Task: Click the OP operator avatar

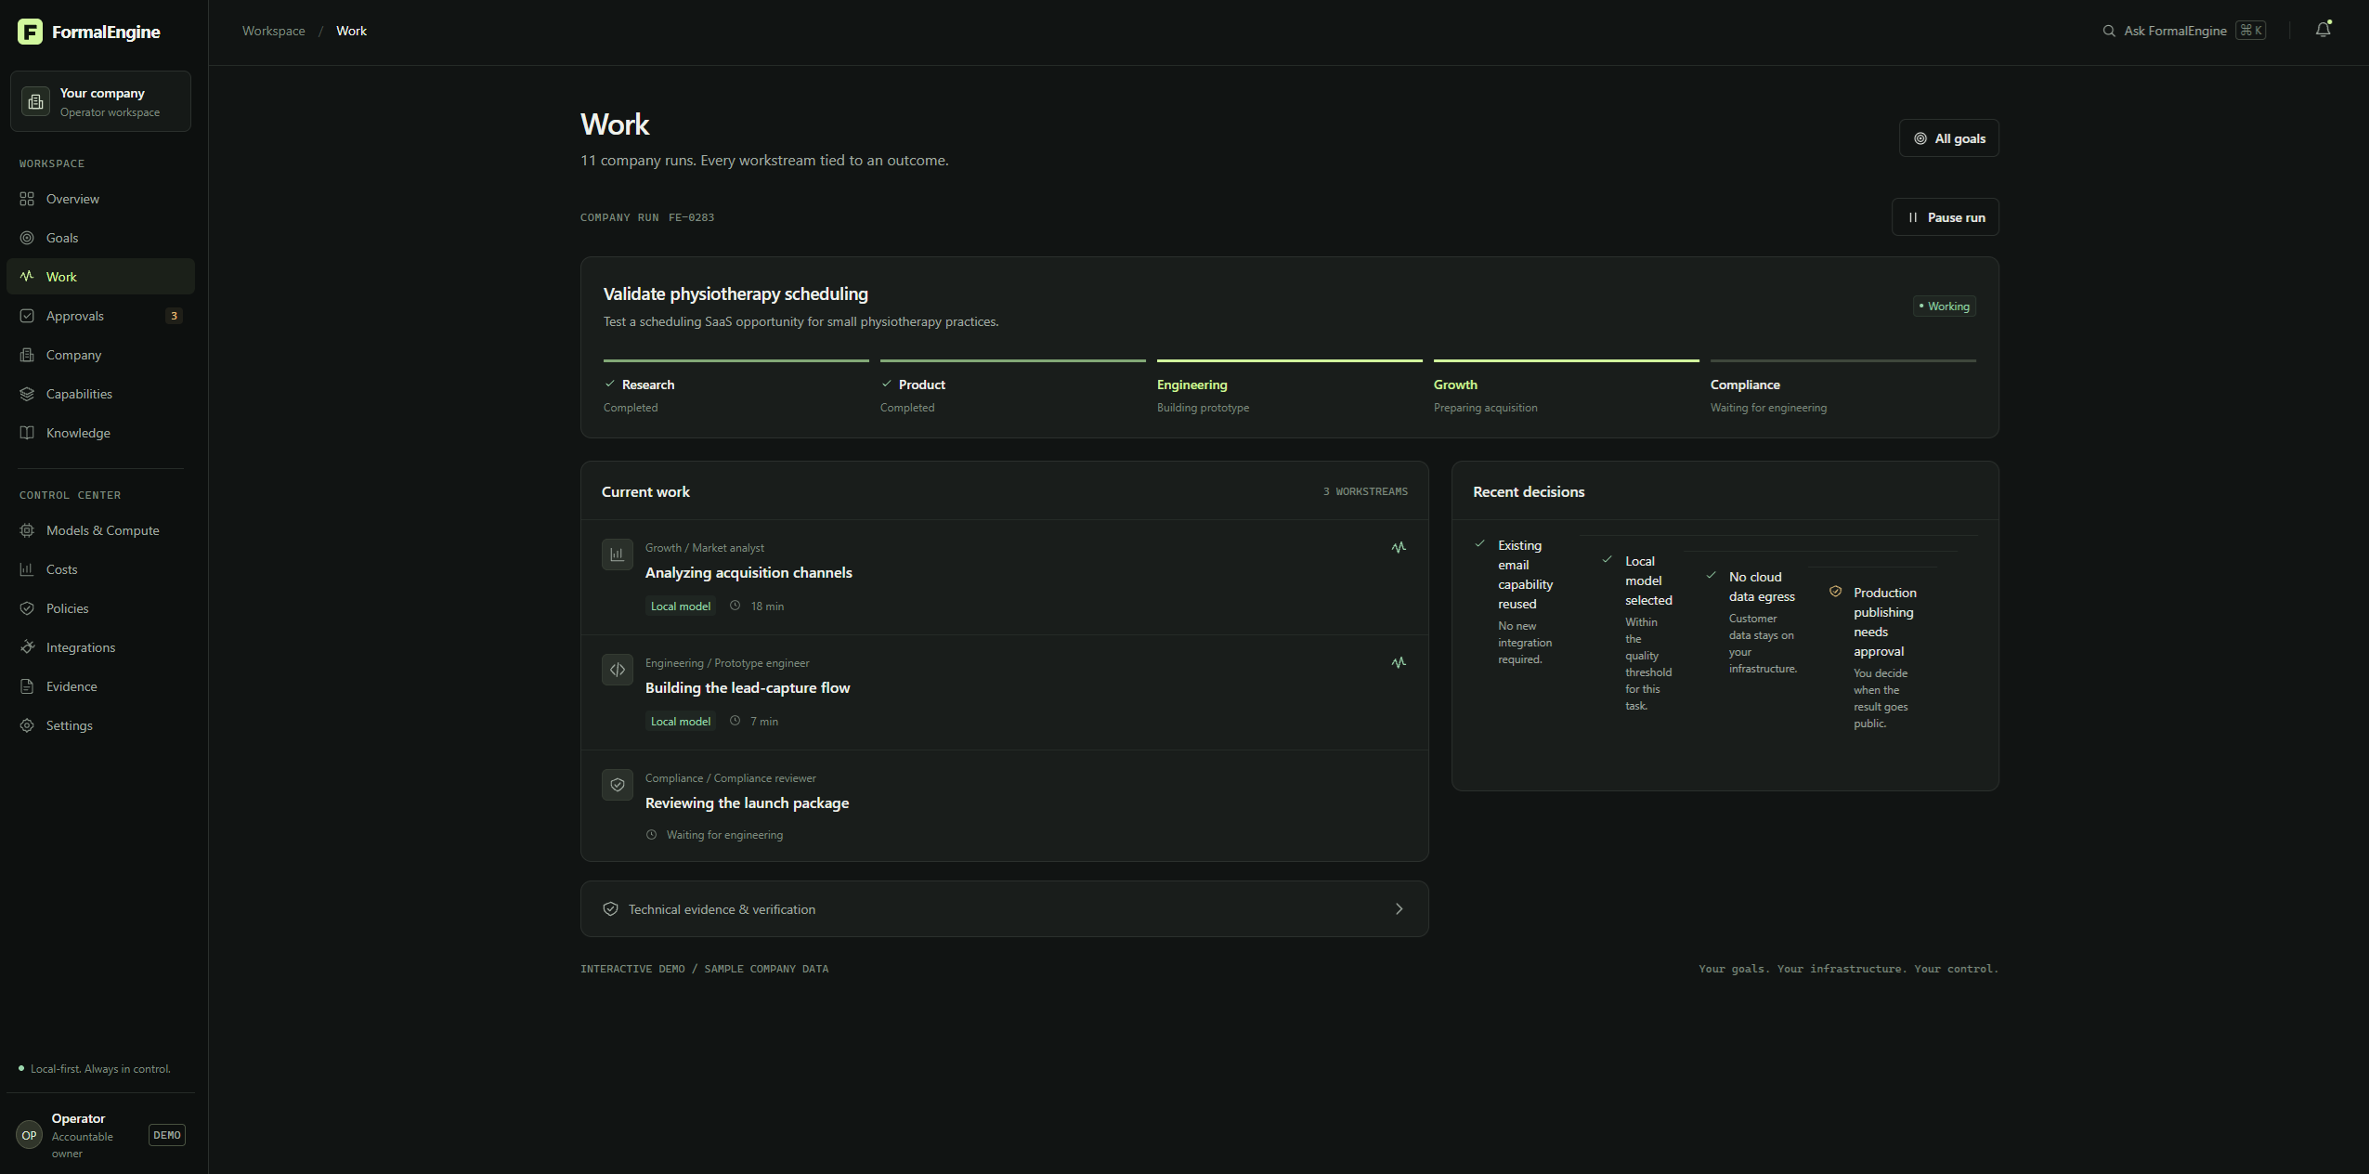Action: click(29, 1135)
